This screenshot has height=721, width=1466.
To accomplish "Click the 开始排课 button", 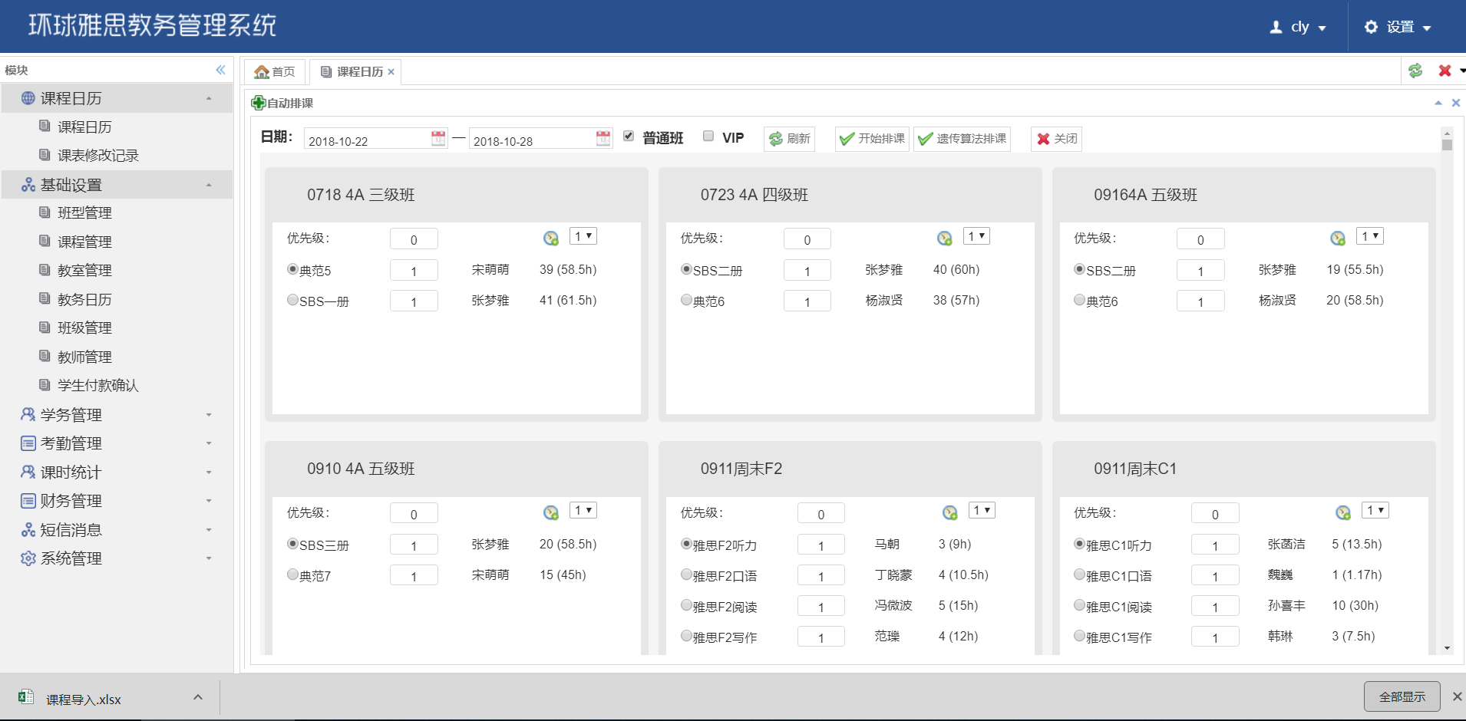I will [x=872, y=139].
